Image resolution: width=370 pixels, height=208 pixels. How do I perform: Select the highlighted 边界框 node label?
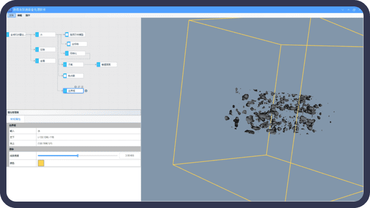click(72, 91)
